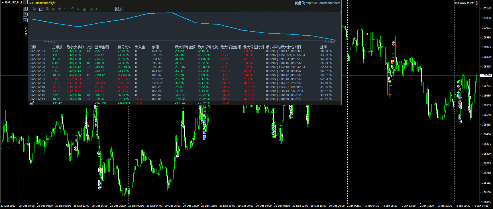
Task: Switch to the 综 summary tab
Action: 34,9
